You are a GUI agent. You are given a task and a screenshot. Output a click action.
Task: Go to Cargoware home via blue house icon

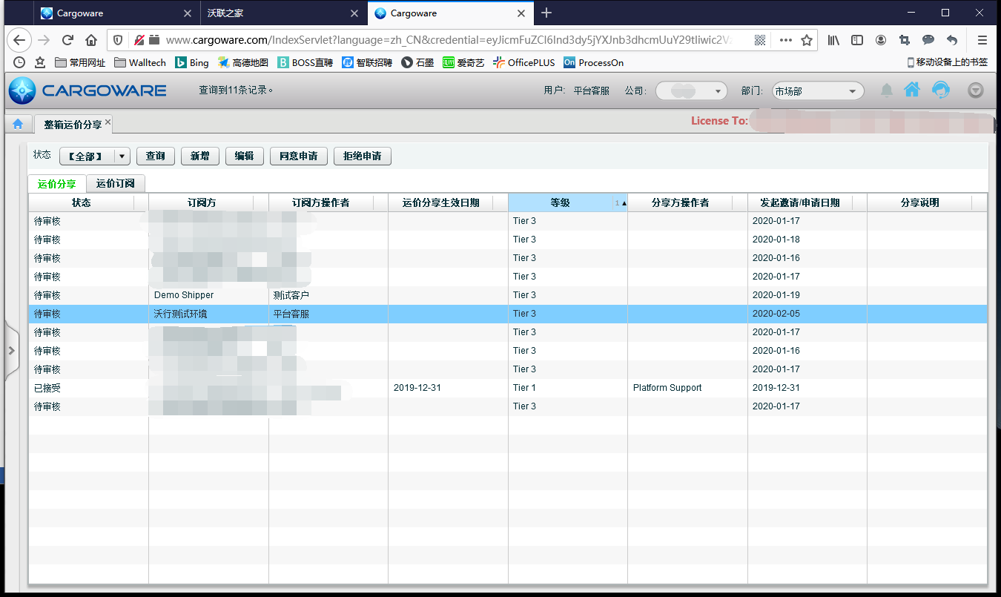912,90
